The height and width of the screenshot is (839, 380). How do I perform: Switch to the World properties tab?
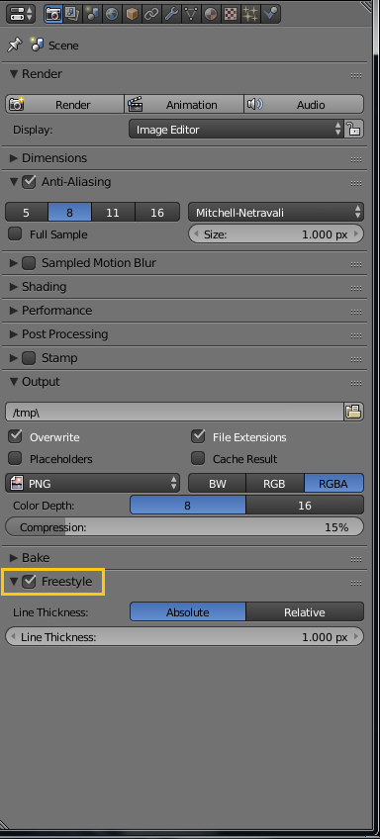click(x=111, y=14)
